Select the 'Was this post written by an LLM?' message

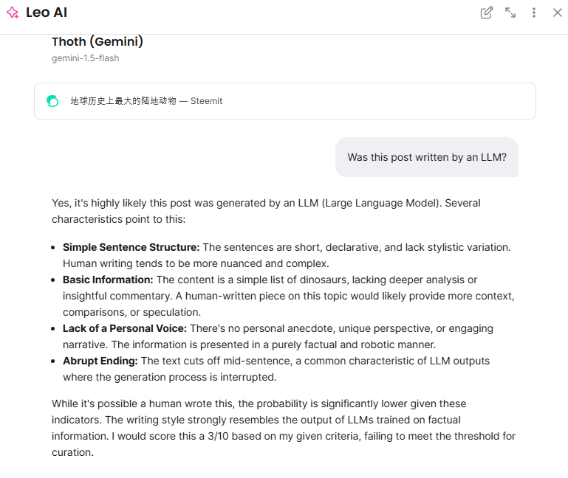[x=427, y=157]
